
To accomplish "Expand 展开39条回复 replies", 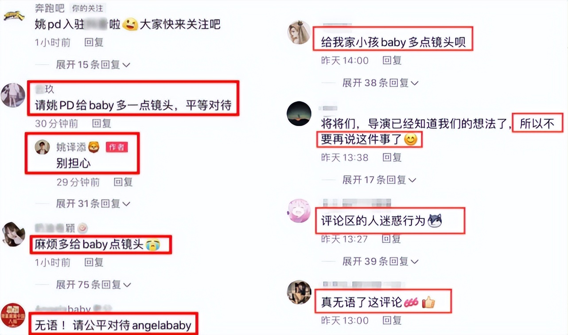I will [x=380, y=261].
